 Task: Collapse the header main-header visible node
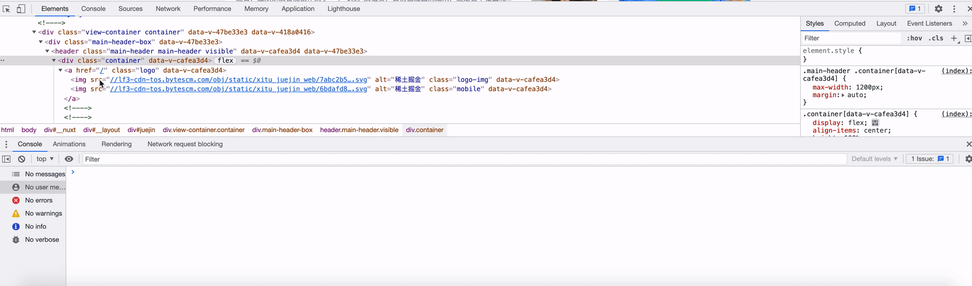tap(47, 51)
